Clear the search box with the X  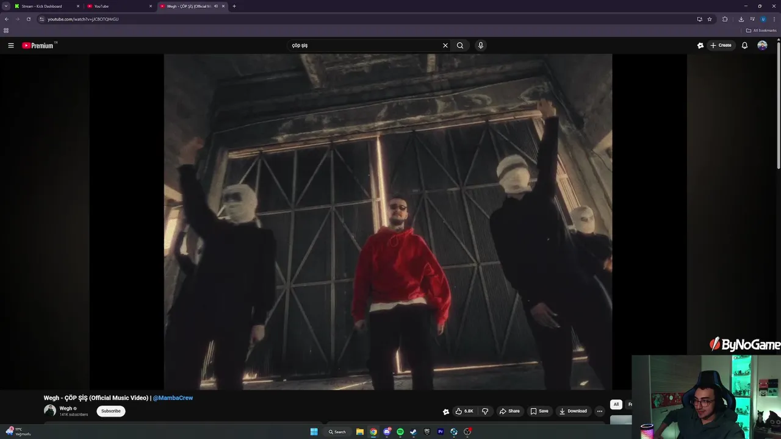445,45
